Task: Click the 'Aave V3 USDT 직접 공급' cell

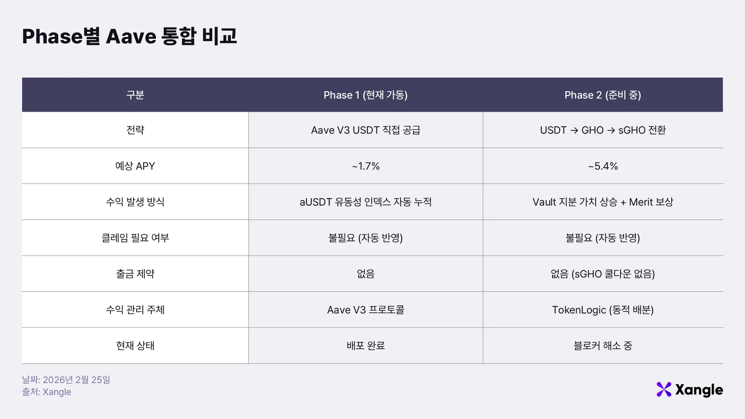Action: click(x=366, y=130)
